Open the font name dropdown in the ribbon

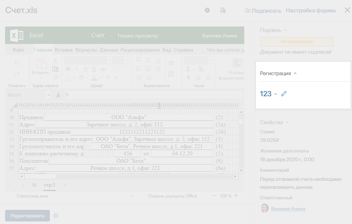point(110,60)
